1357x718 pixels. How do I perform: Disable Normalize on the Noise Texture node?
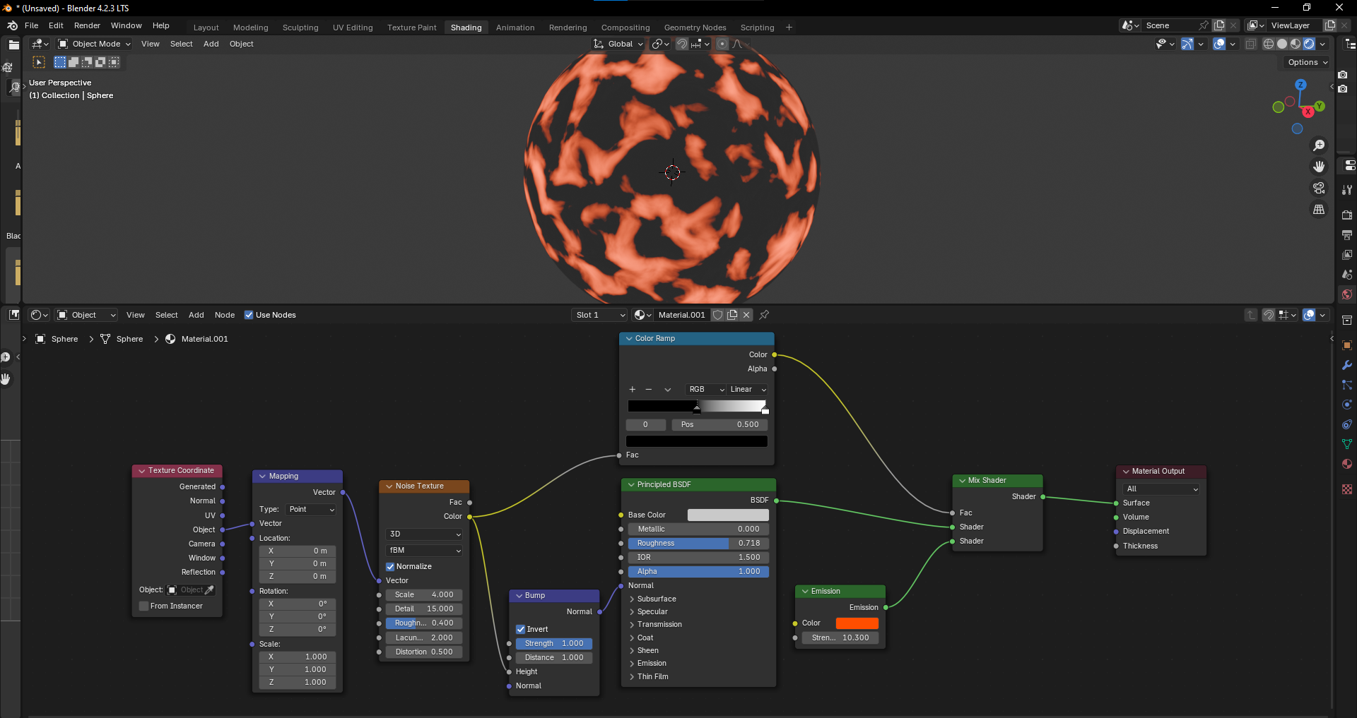(390, 566)
